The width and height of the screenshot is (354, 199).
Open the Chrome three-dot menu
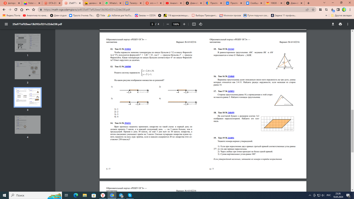click(350, 9)
